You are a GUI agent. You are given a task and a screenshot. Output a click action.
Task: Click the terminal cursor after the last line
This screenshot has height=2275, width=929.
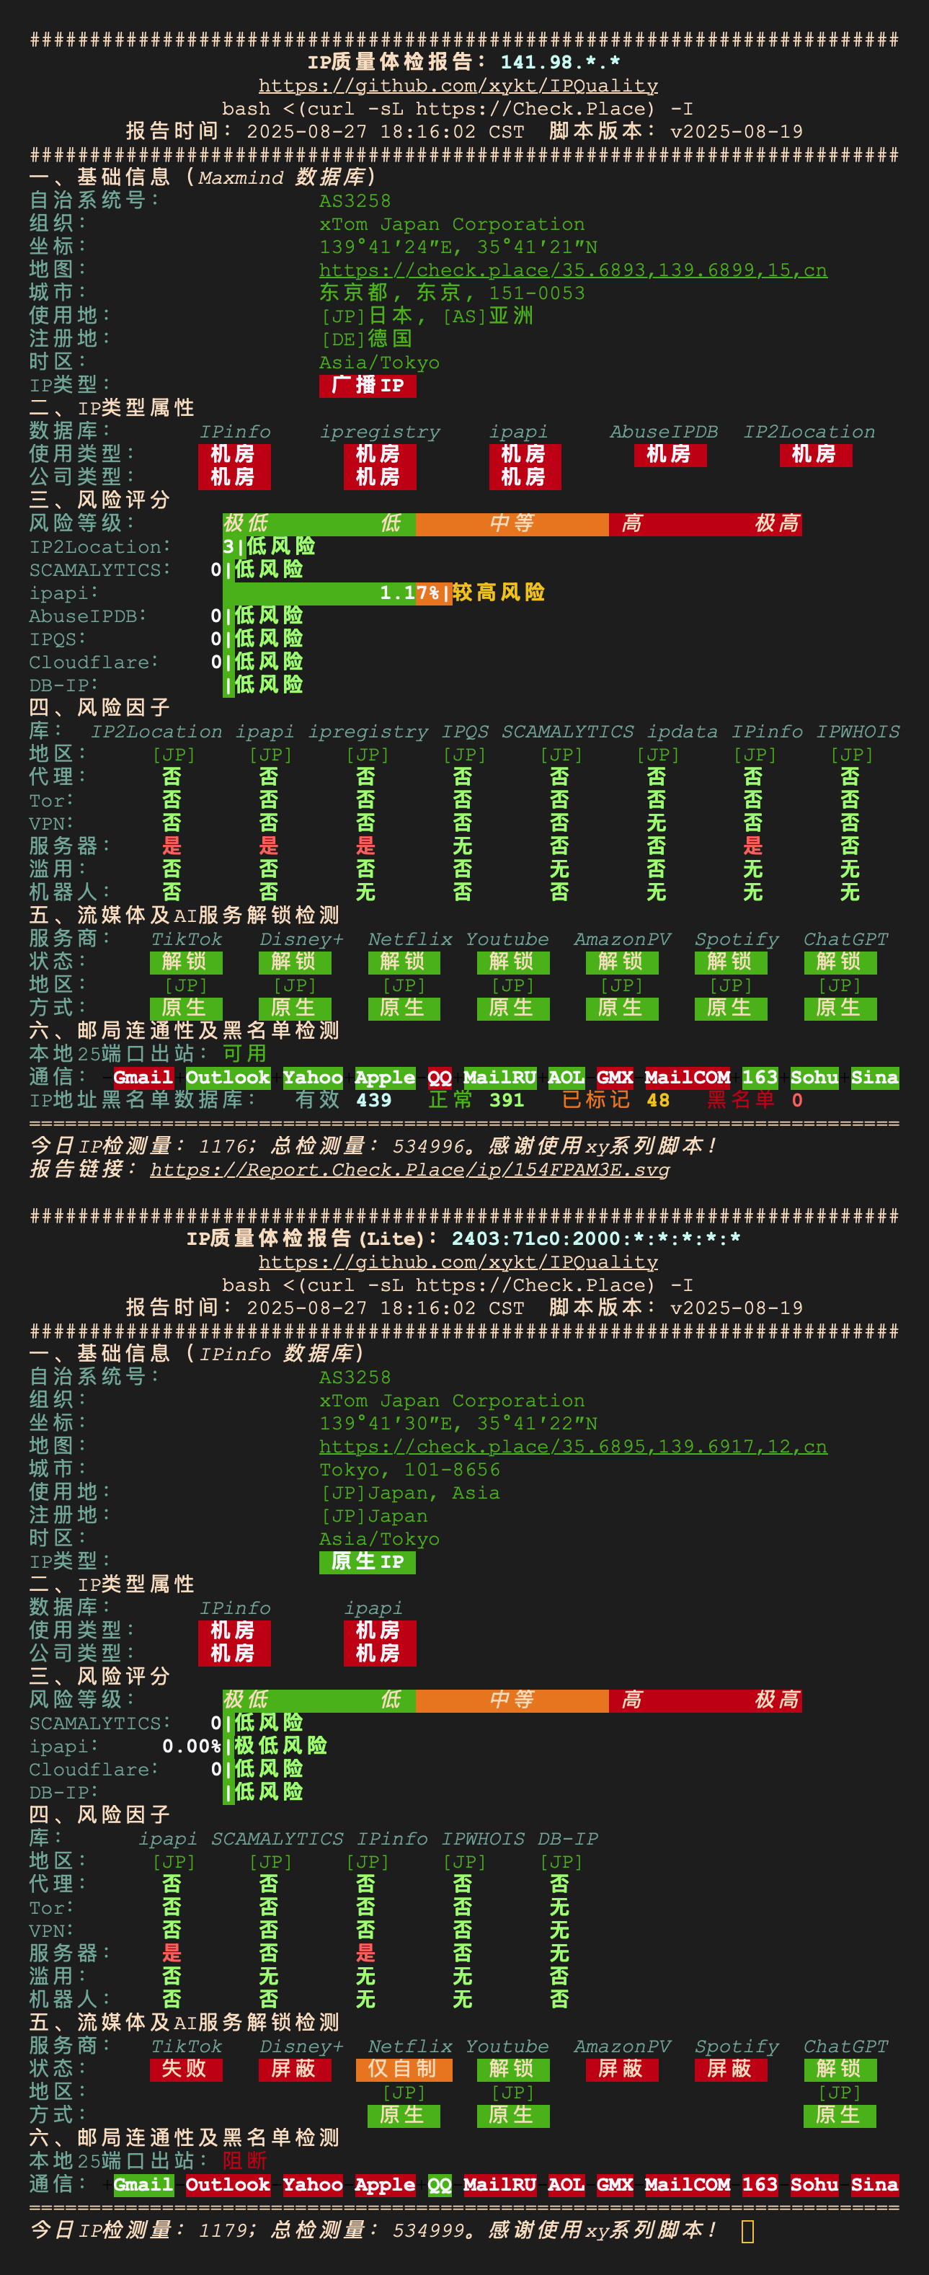747,2231
